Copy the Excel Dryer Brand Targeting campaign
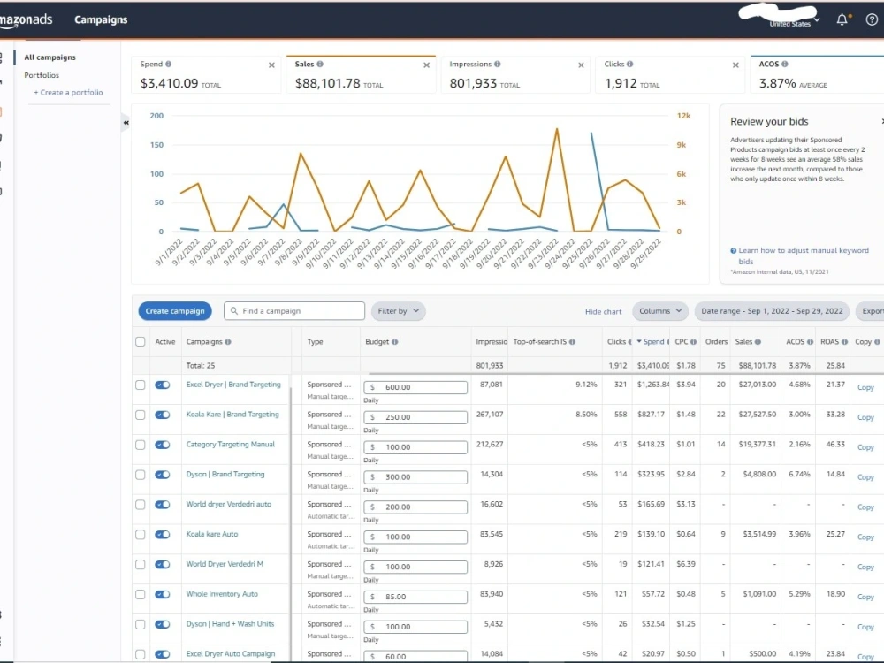The image size is (884, 663). [865, 388]
